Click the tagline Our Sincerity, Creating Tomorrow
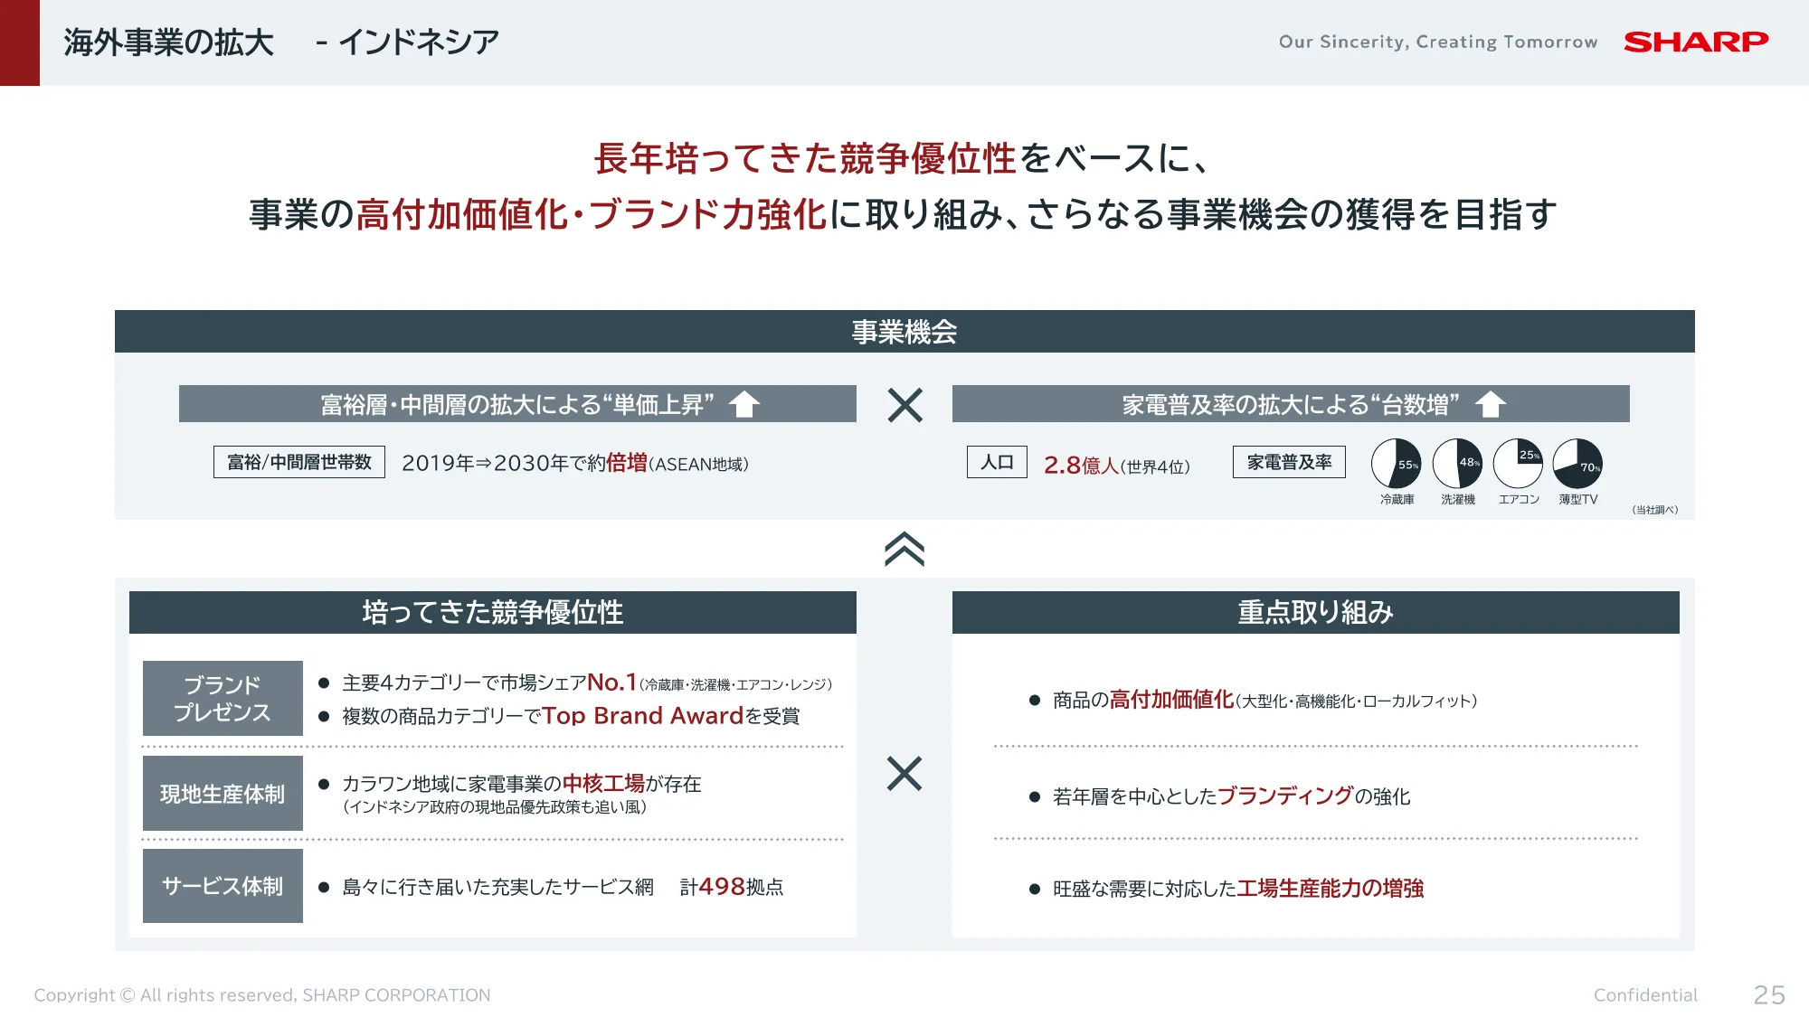Image resolution: width=1809 pixels, height=1017 pixels. click(1438, 42)
